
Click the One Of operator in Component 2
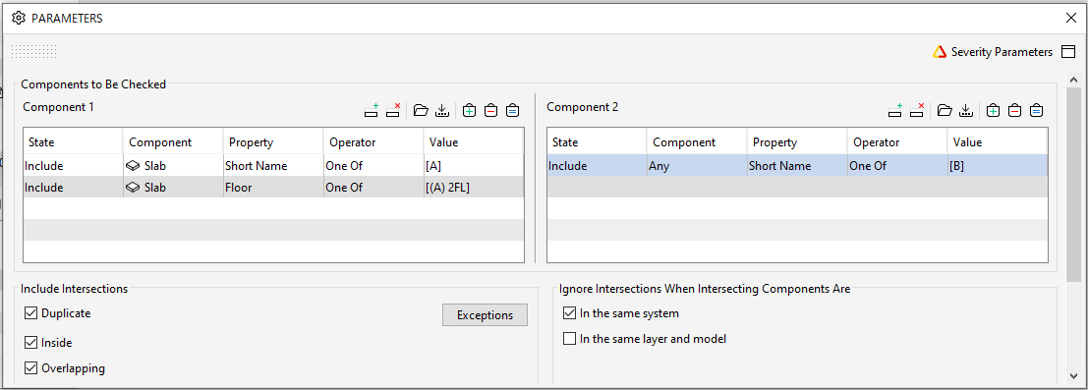pyautogui.click(x=897, y=166)
